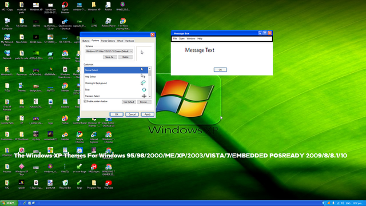
Task: Switch to the Wheel tab
Action: pos(120,41)
